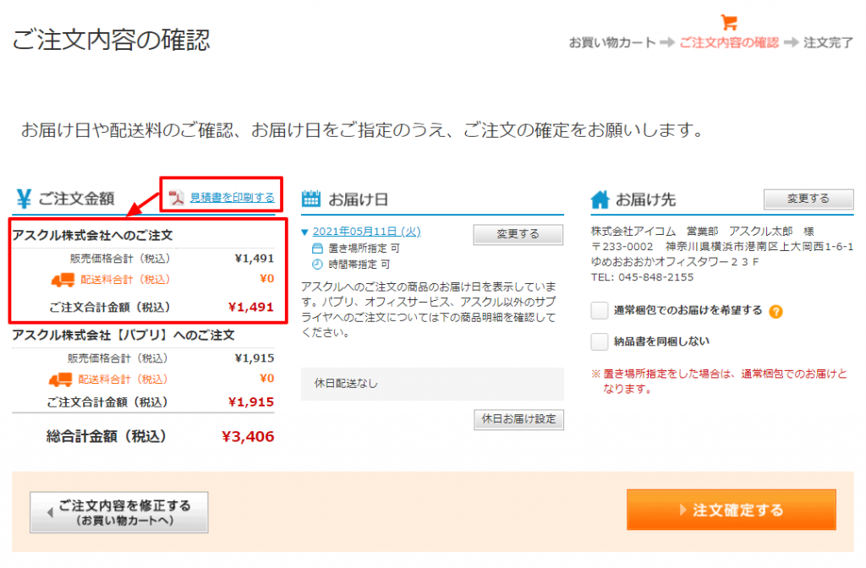Open the 休日お届け設定 button
Screen dimensions: 866x568
[518, 419]
